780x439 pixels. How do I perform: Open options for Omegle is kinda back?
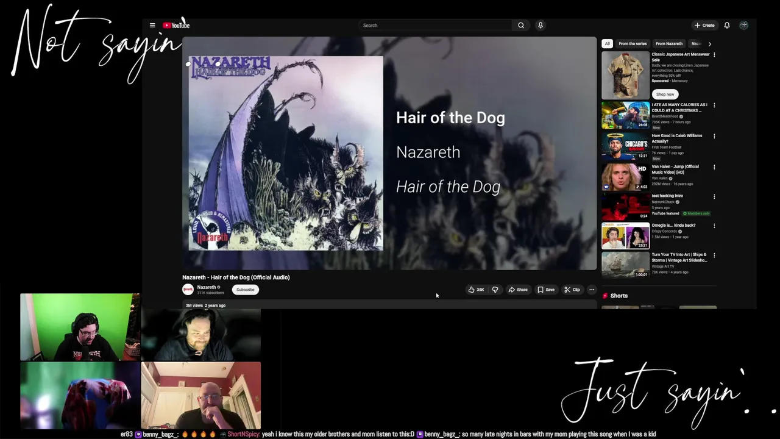coord(714,226)
